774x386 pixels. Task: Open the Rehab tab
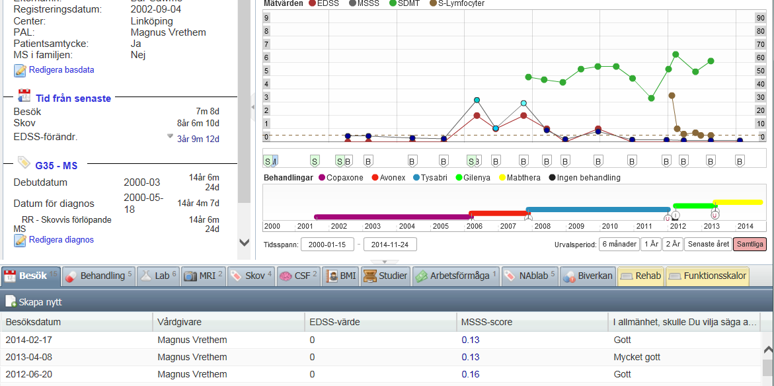[640, 276]
